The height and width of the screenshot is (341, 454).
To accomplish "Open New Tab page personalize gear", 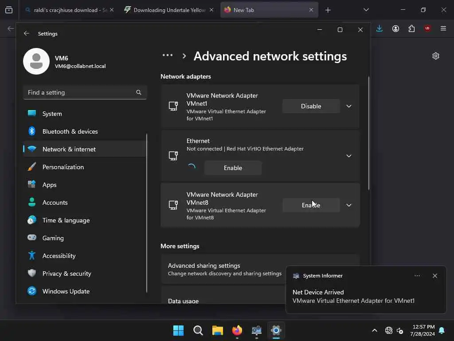I will pyautogui.click(x=436, y=56).
